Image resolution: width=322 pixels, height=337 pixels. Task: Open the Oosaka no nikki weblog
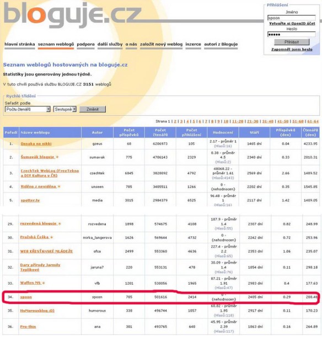(36, 144)
